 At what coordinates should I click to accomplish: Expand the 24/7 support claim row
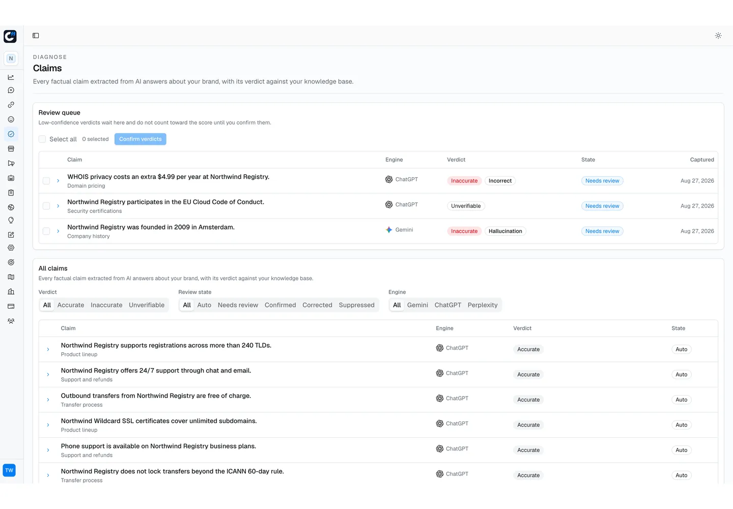[48, 375]
